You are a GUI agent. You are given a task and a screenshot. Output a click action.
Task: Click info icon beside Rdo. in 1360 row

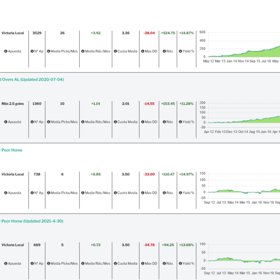coord(164,122)
